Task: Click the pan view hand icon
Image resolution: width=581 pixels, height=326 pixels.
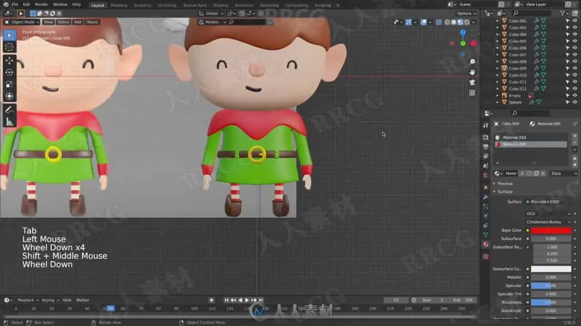Action: tap(472, 72)
